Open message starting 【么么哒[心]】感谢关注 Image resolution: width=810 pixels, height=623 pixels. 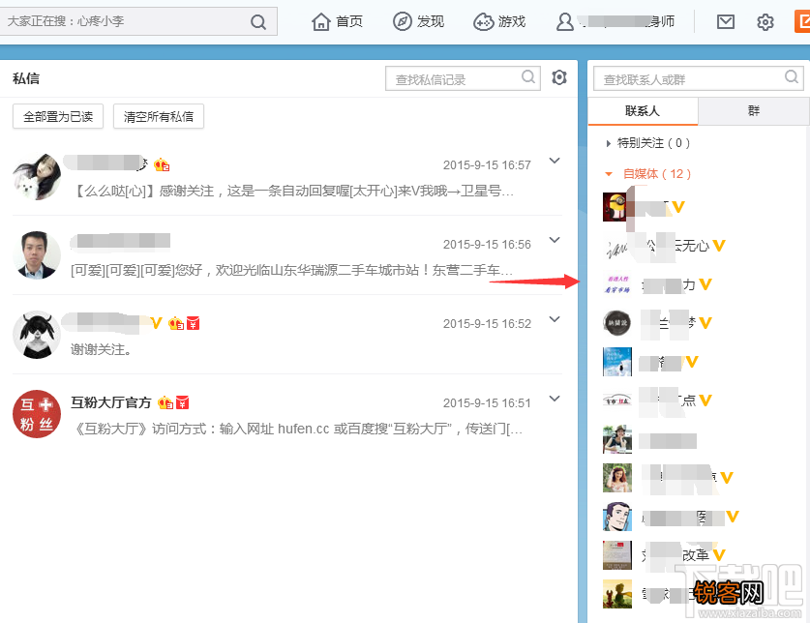coord(293,192)
